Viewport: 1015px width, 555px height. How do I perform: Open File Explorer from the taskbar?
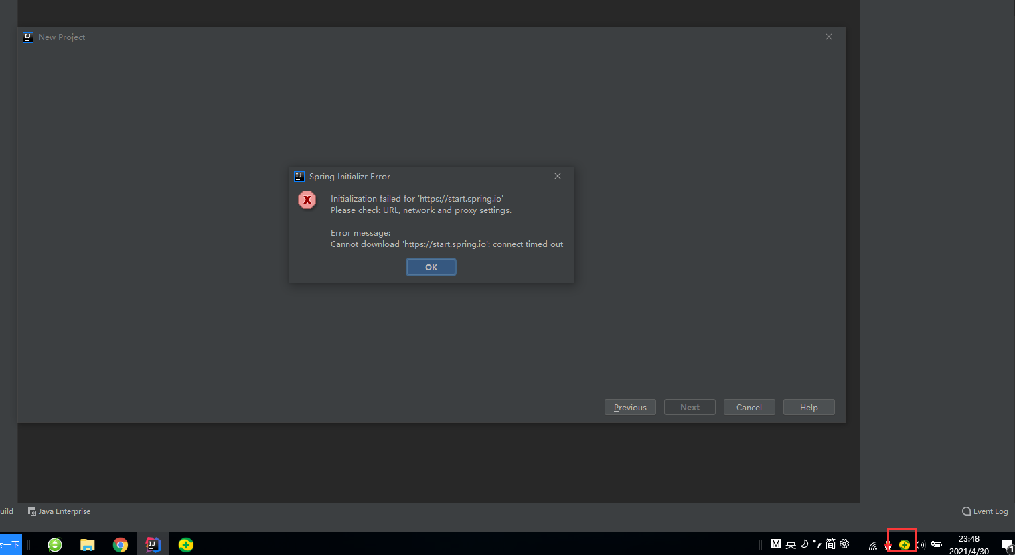[88, 544]
